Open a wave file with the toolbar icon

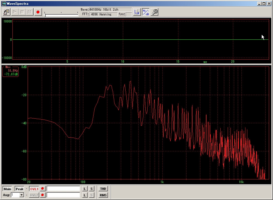point(6,12)
